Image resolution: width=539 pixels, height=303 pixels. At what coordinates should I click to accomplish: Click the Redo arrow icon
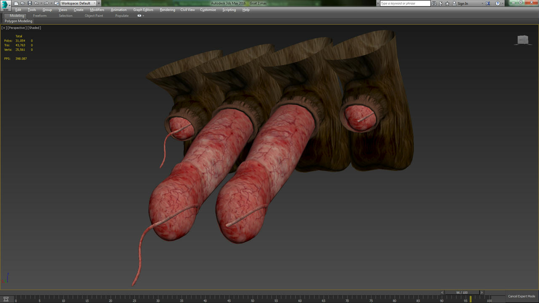click(x=46, y=3)
